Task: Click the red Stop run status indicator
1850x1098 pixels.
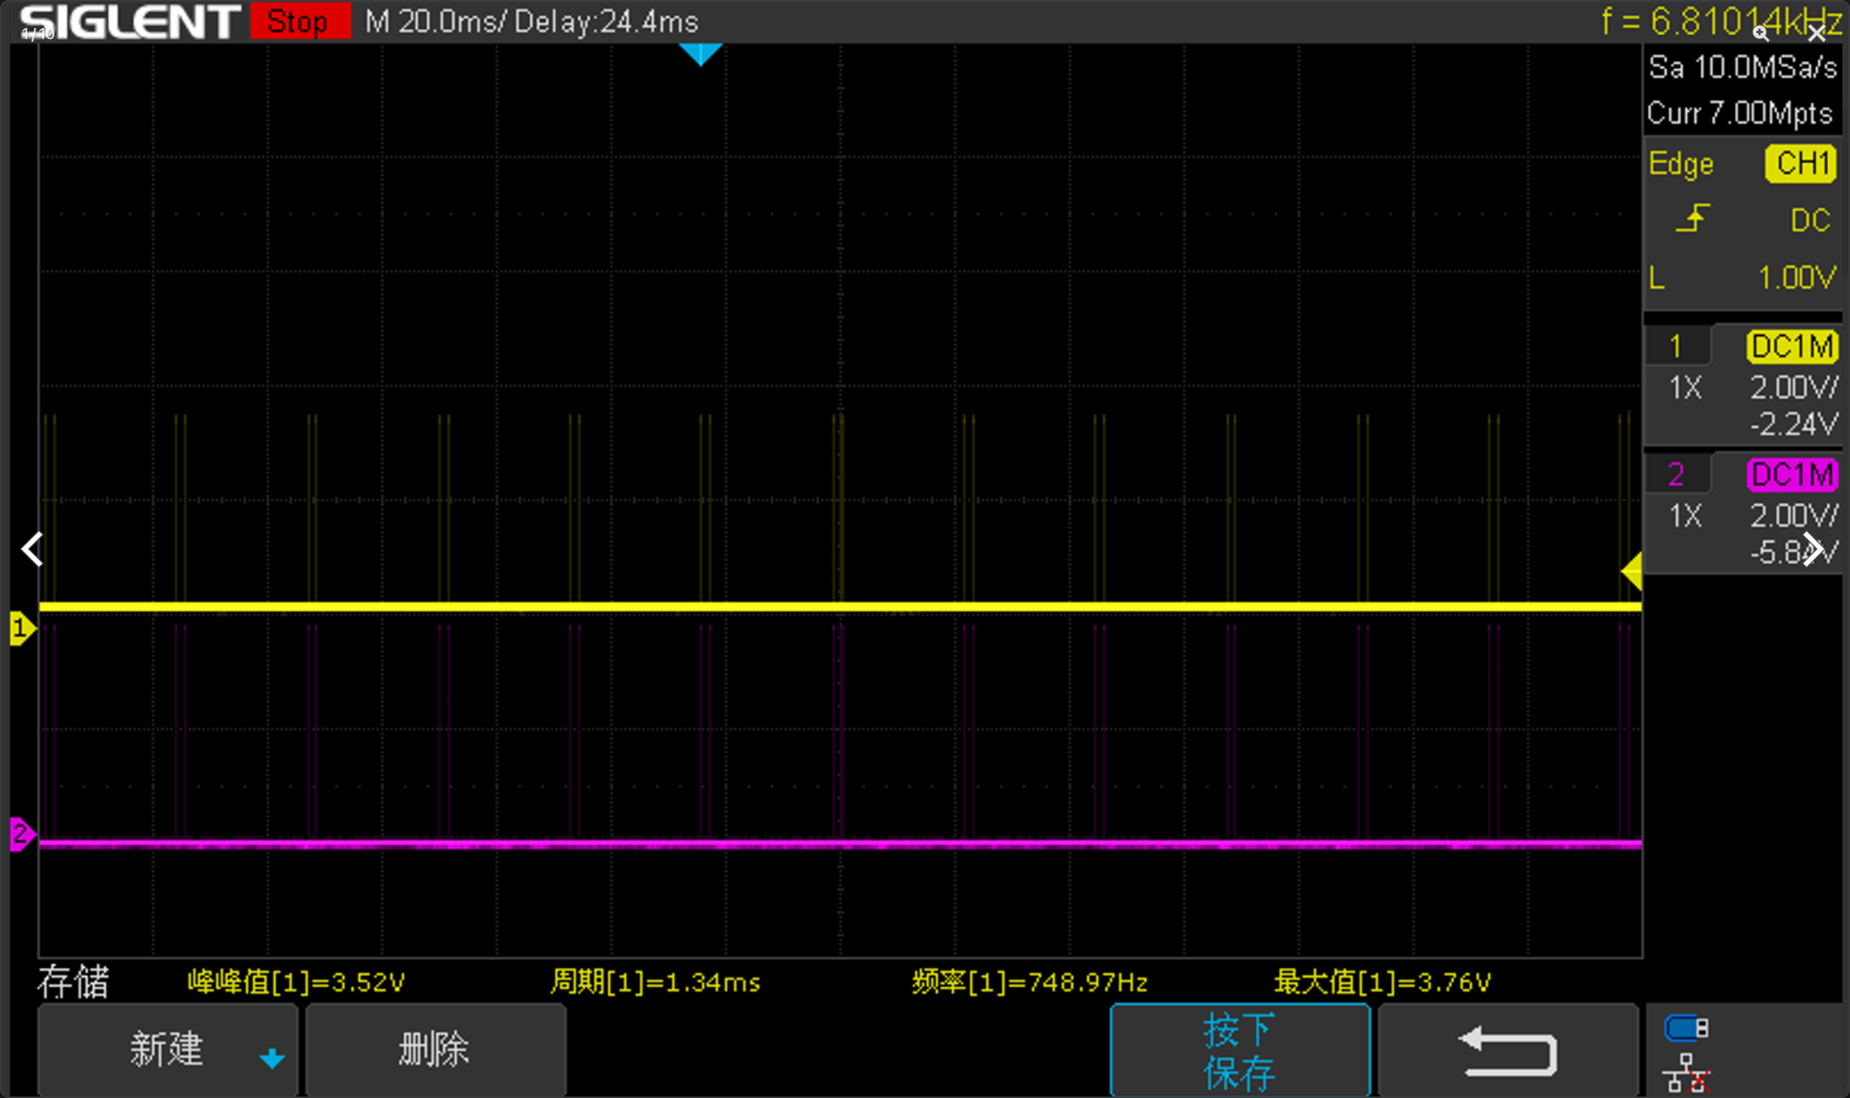Action: point(301,21)
